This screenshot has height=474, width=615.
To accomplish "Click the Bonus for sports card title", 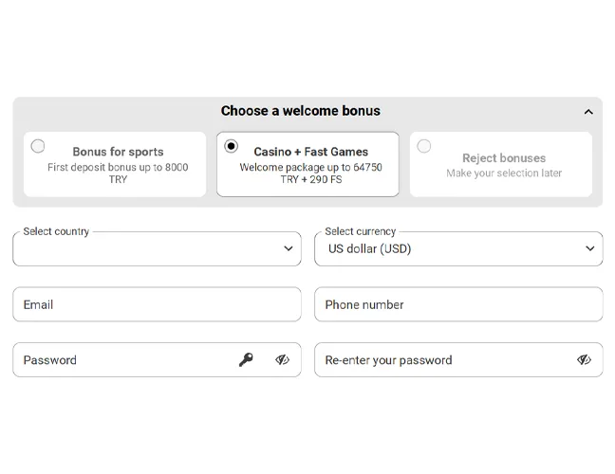I will pyautogui.click(x=118, y=152).
